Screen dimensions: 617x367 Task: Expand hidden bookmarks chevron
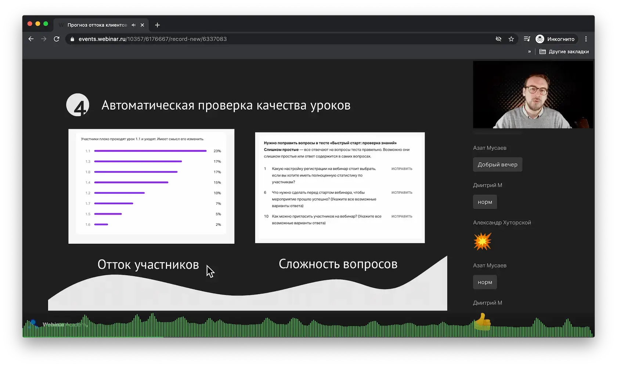click(x=529, y=52)
